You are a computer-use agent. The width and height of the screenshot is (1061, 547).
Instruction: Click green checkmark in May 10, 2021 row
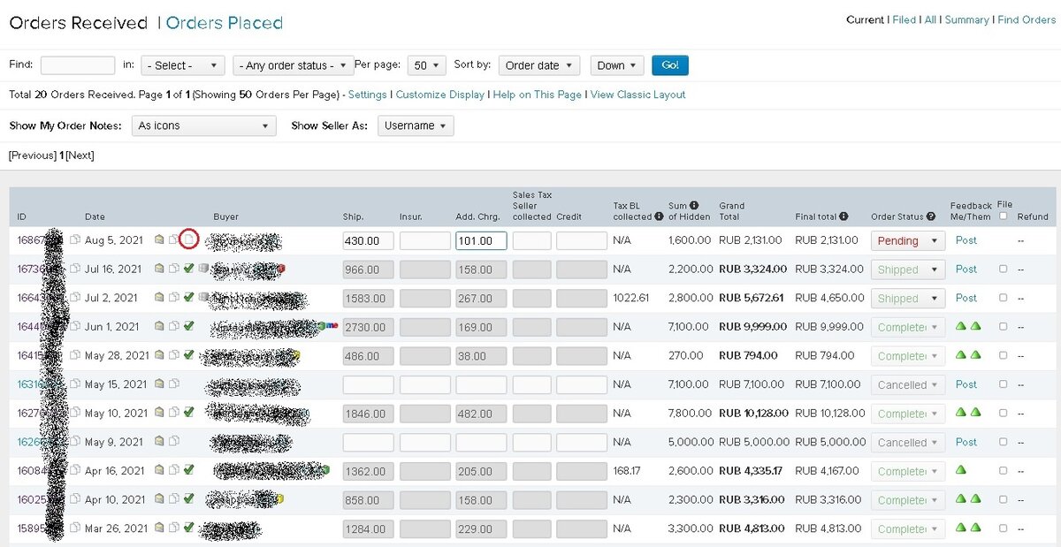[x=188, y=413]
